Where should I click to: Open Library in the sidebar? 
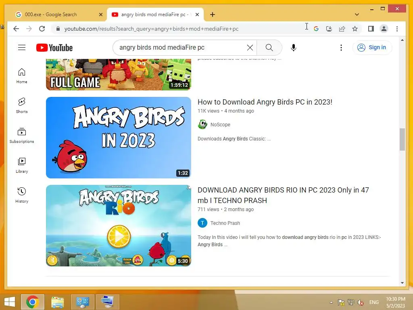pos(22,165)
